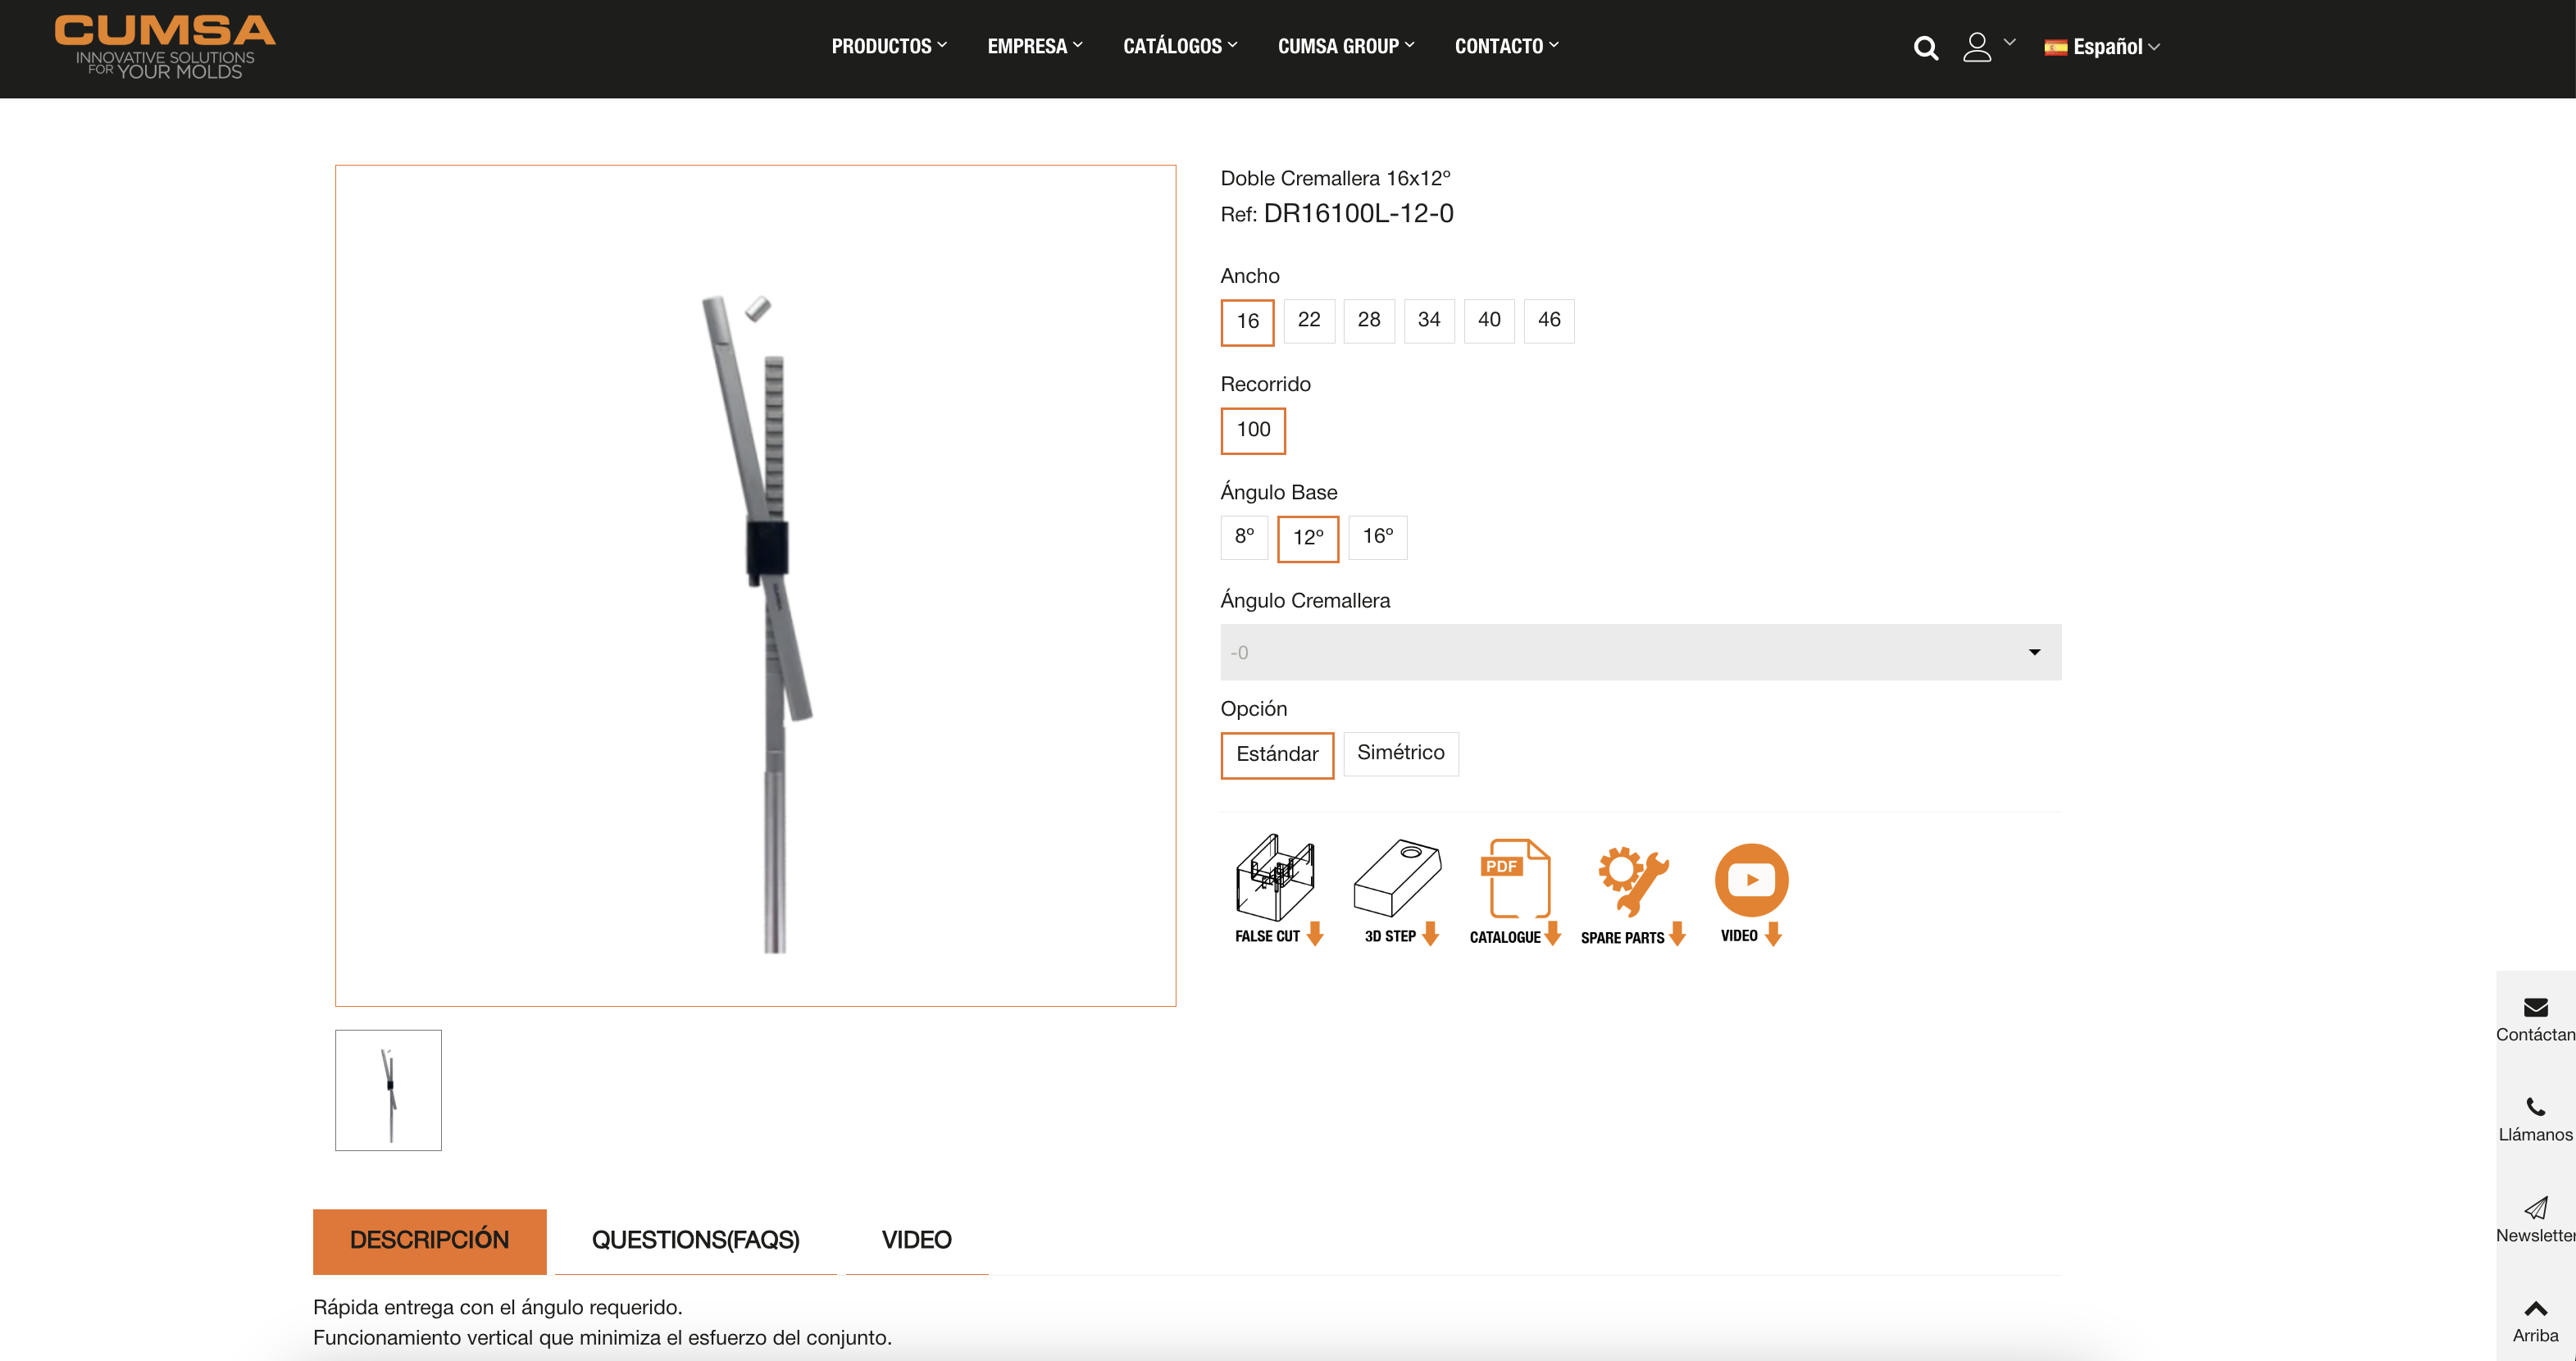
Task: Go to the CUMSA logo homepage
Action: pyautogui.click(x=165, y=46)
